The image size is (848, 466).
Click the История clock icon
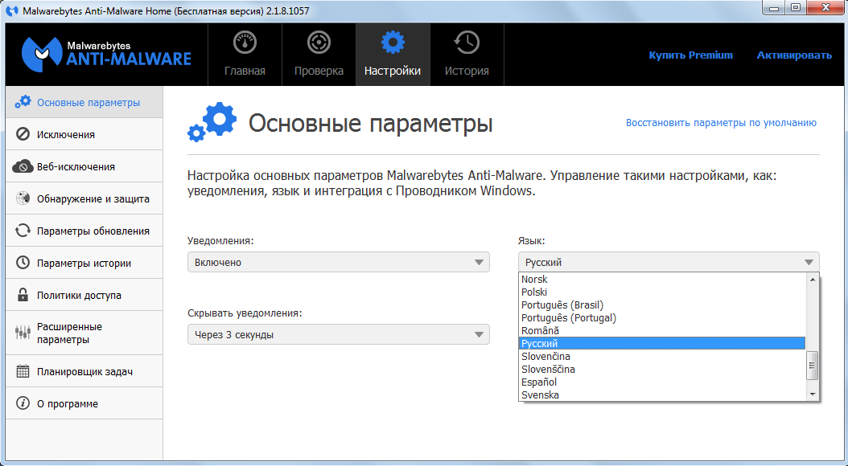(x=466, y=43)
